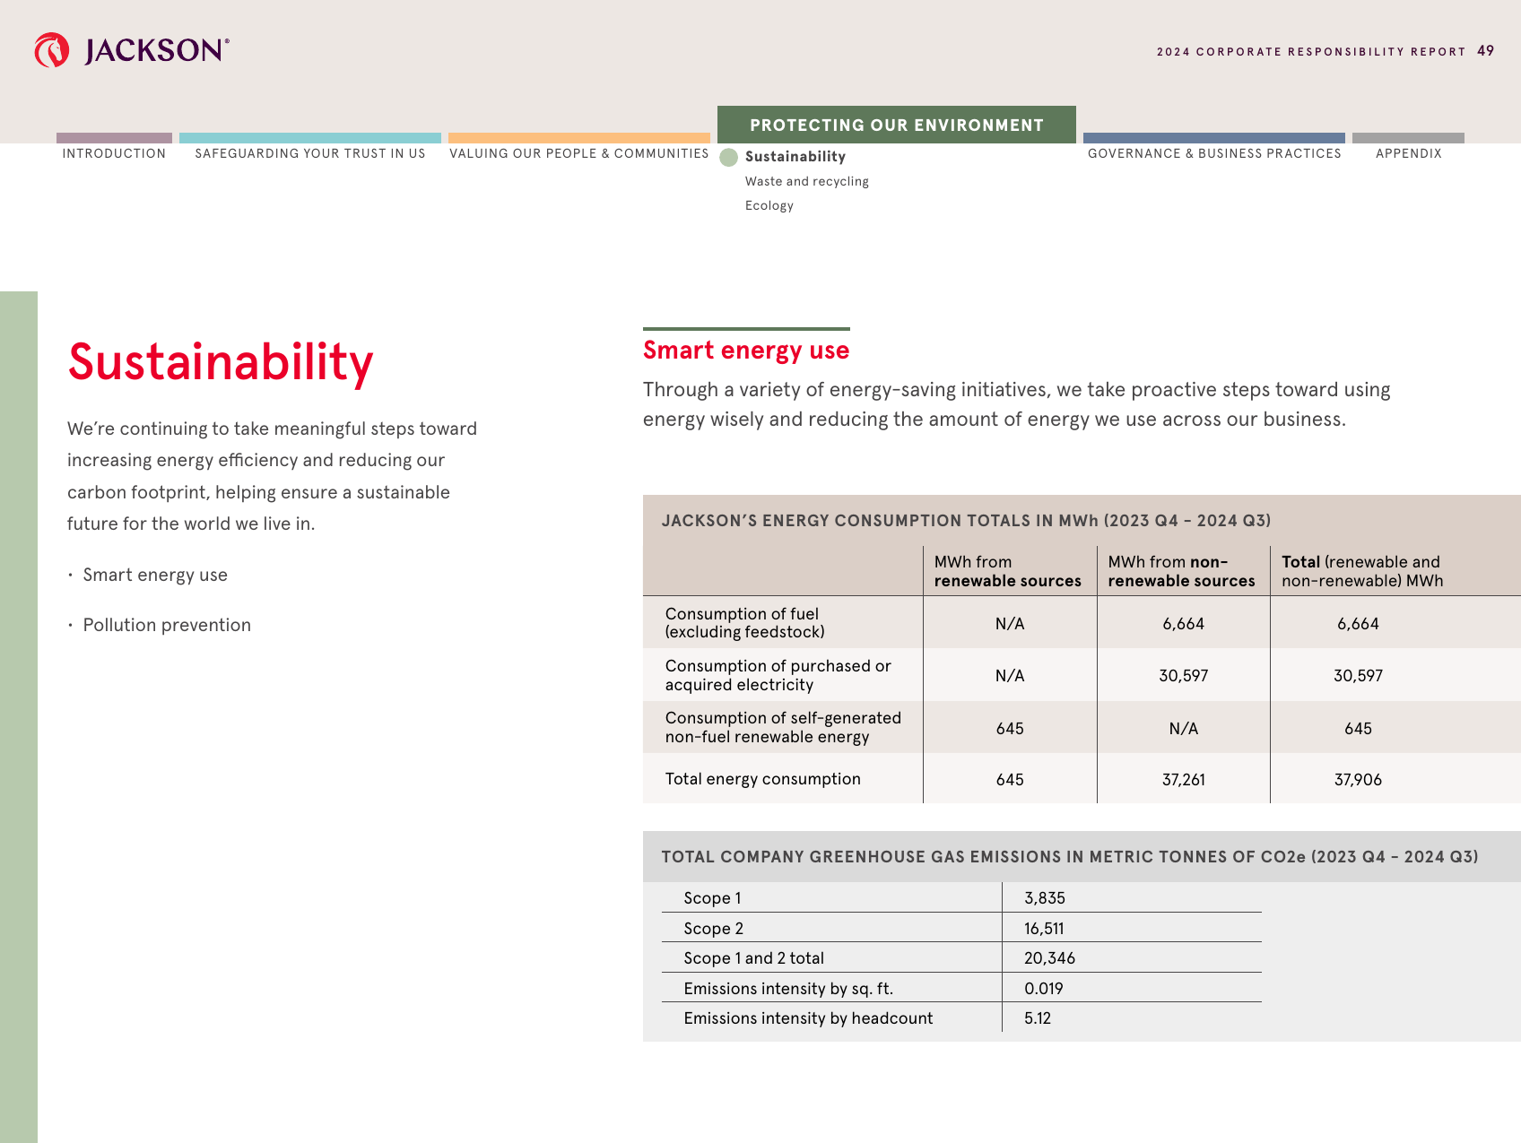Click MWh from renewable sources column header
1521x1143 pixels.
pyautogui.click(x=1008, y=571)
